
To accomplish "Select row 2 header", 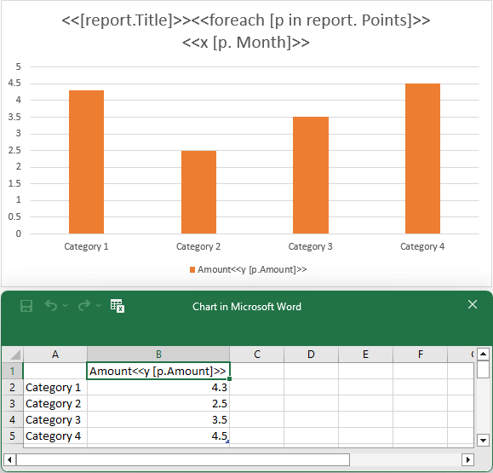I will tap(13, 387).
